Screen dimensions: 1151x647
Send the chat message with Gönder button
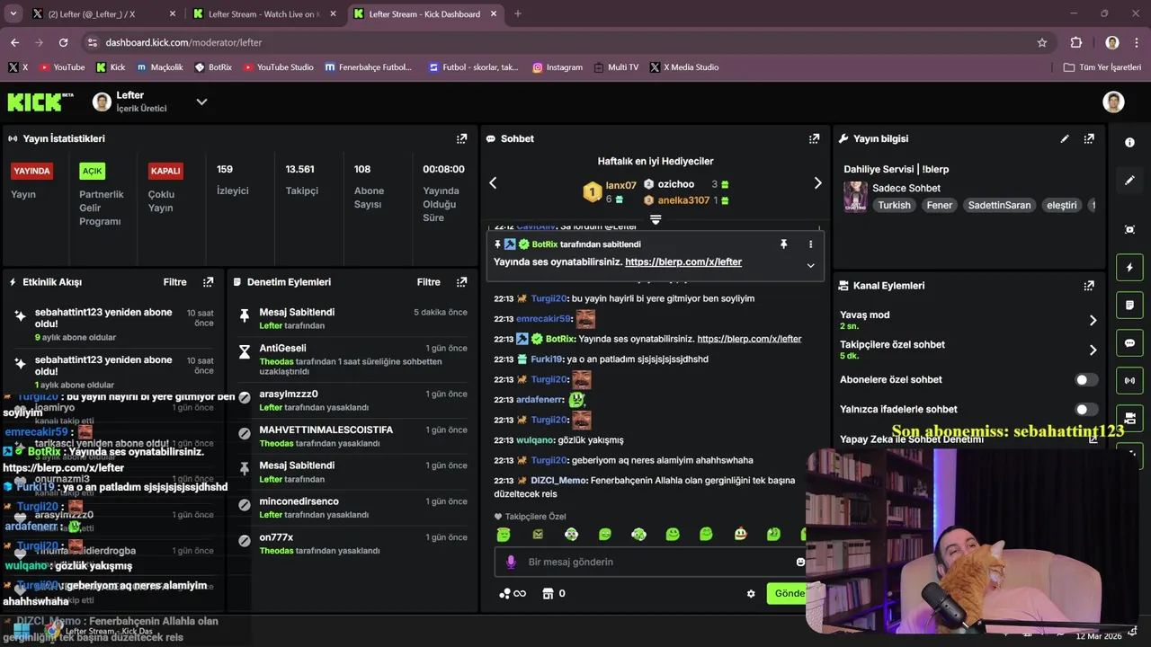pos(787,593)
